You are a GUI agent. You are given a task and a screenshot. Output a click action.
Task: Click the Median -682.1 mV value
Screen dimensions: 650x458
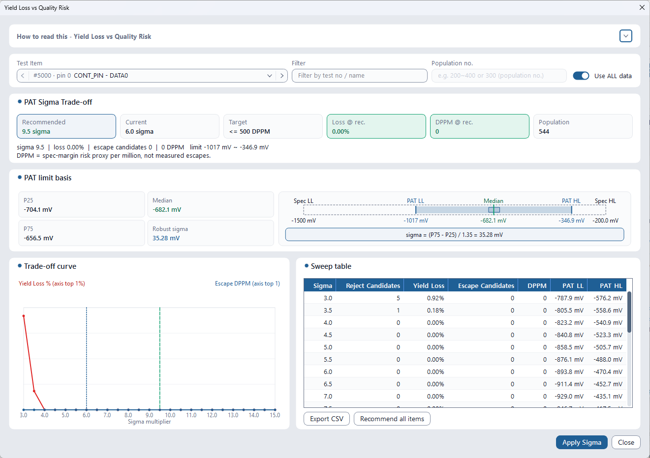pyautogui.click(x=167, y=210)
